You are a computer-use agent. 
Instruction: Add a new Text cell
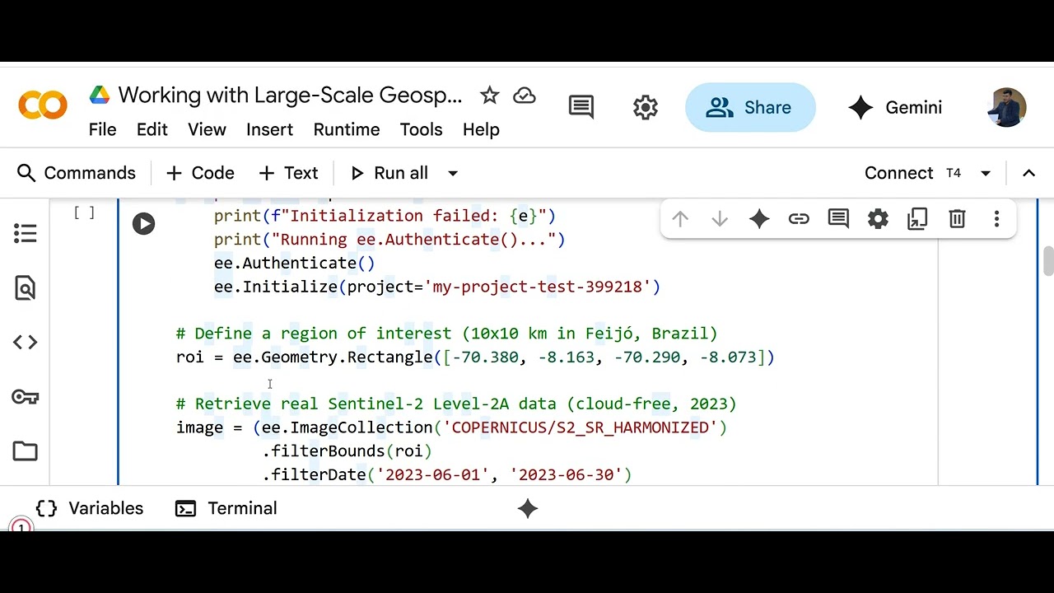288,173
